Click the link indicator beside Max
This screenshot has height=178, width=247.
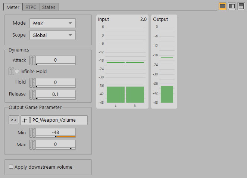coord(32,144)
